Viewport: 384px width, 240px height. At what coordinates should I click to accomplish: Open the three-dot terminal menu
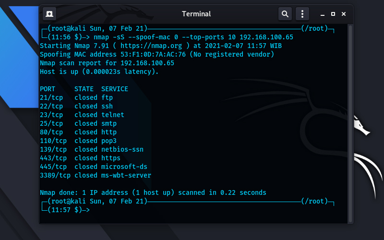(x=302, y=14)
